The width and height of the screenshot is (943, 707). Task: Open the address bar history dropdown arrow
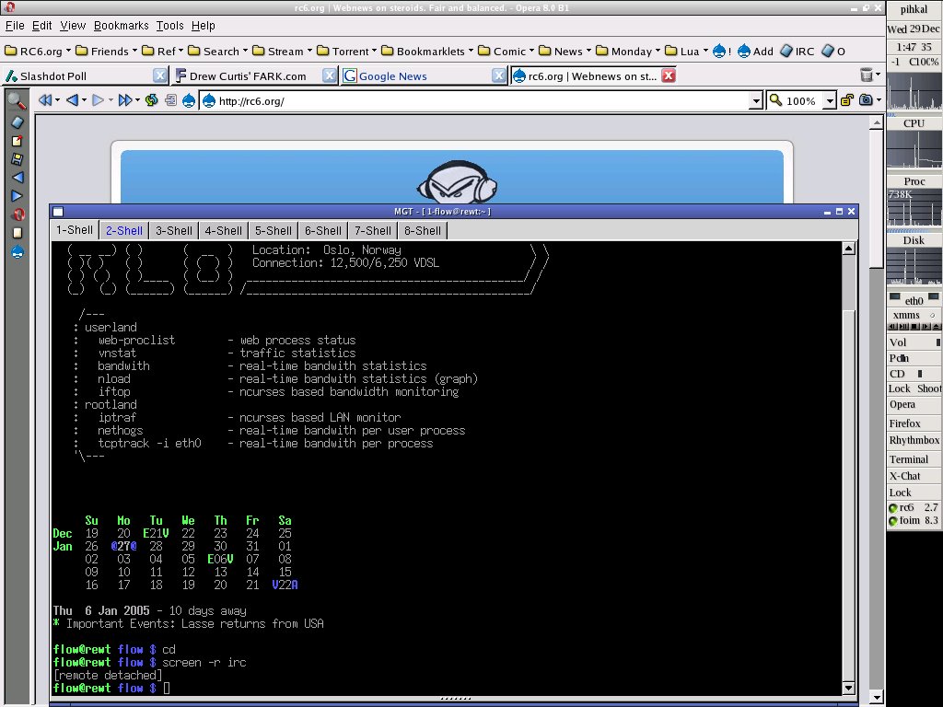(x=756, y=101)
